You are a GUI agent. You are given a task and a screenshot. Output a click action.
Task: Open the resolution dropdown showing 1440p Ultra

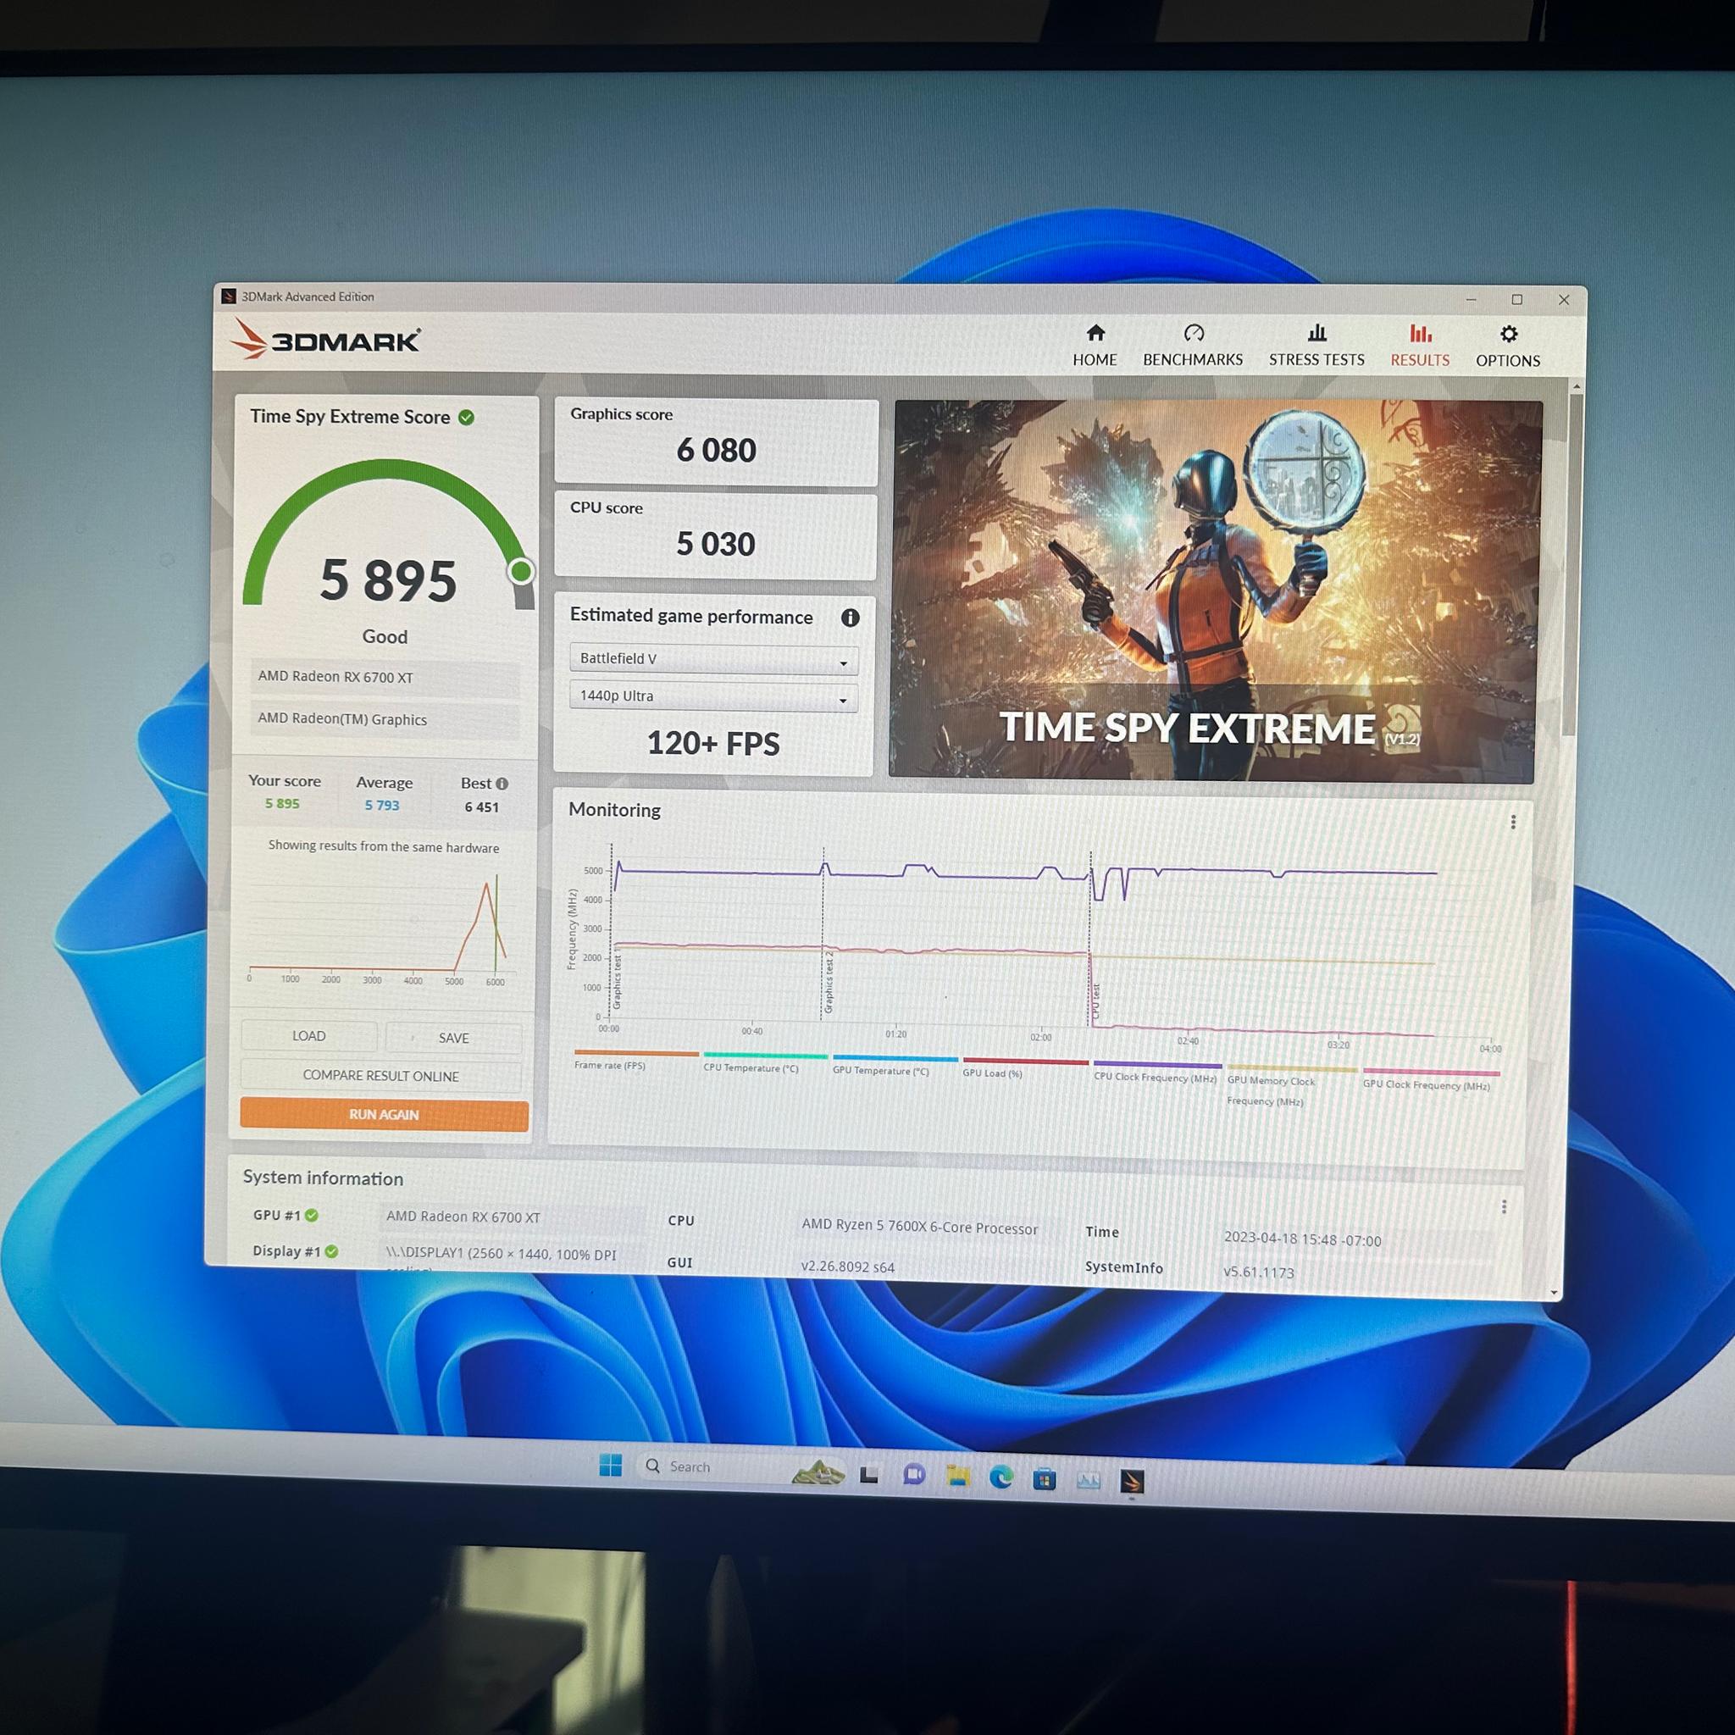[x=714, y=697]
